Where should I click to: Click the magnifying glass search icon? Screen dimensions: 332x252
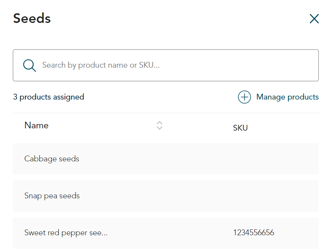(x=30, y=65)
